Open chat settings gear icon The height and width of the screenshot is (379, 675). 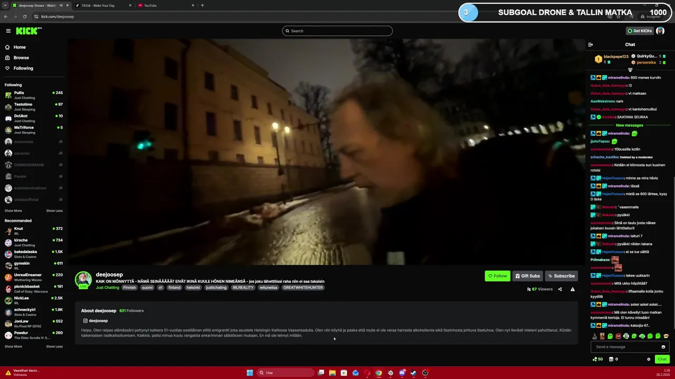tap(649, 359)
